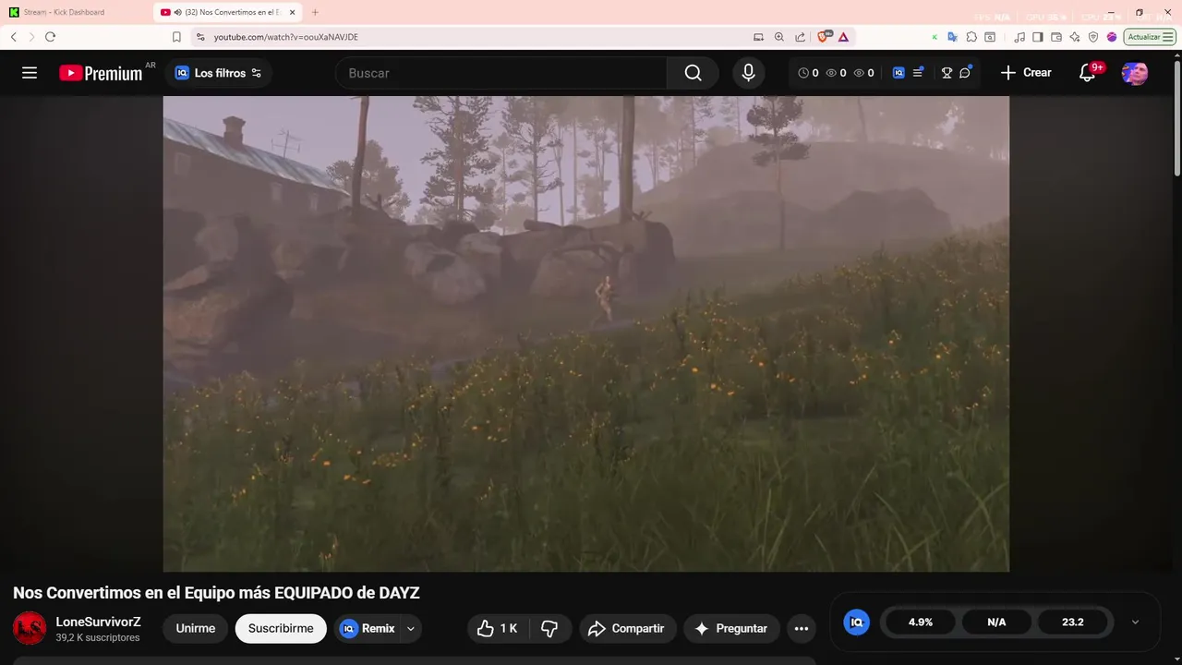Start voice search with microphone
Viewport: 1182px width, 665px height.
point(748,73)
